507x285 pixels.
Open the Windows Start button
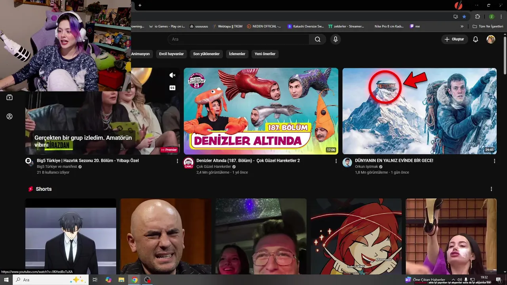click(x=6, y=280)
